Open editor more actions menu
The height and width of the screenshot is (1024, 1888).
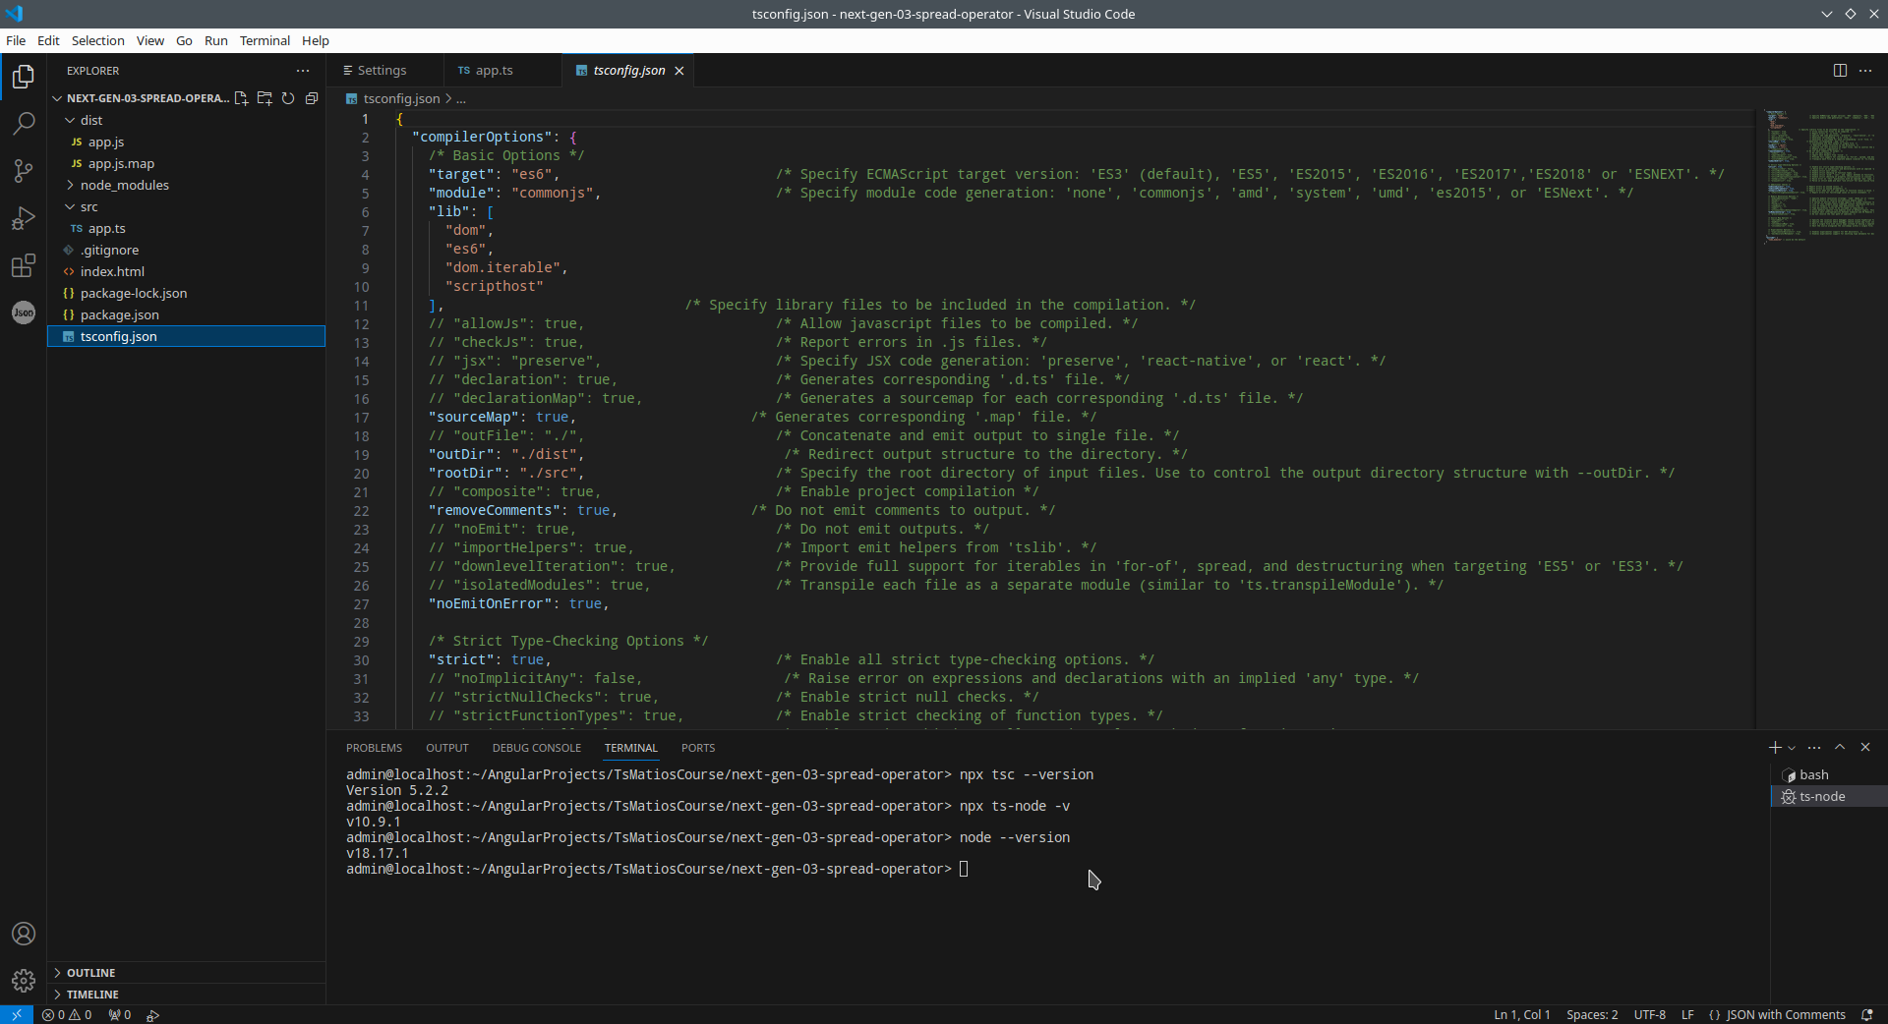point(1865,71)
